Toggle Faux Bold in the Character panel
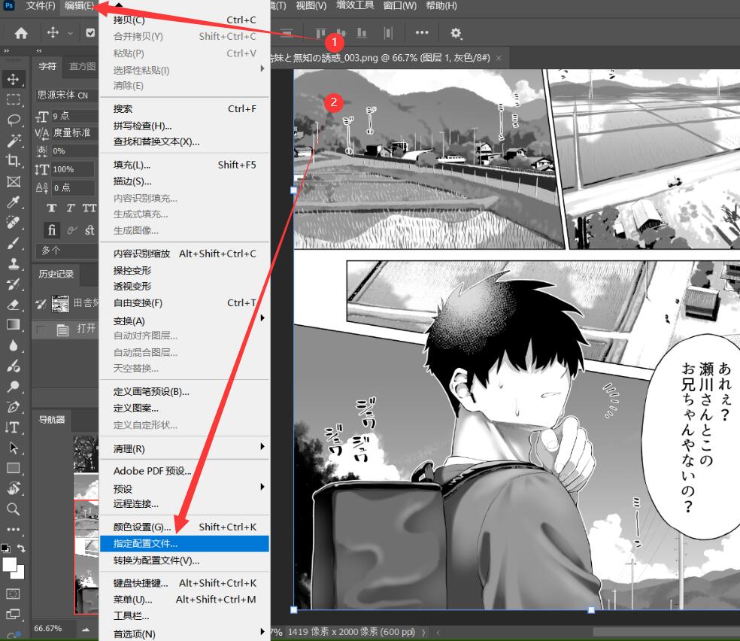Screen dimensions: 740x641 tap(51, 208)
